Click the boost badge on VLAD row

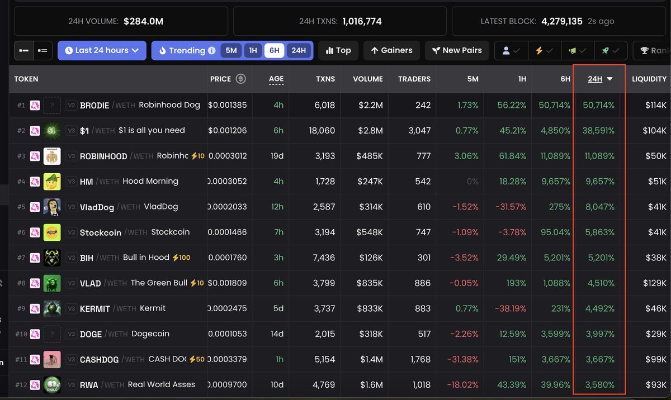197,283
